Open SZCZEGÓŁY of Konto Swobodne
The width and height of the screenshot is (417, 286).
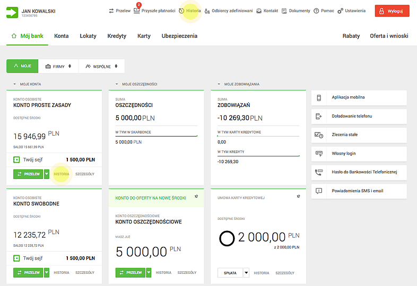(x=85, y=273)
